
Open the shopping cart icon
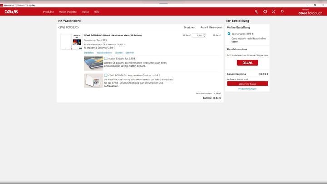282,12
